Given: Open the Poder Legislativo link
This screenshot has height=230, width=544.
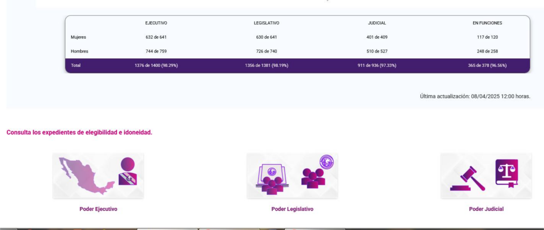Looking at the screenshot, I should click(x=292, y=209).
